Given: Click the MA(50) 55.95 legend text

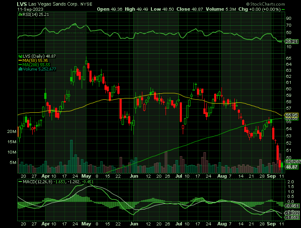Looking at the screenshot, I should tap(35, 61).
